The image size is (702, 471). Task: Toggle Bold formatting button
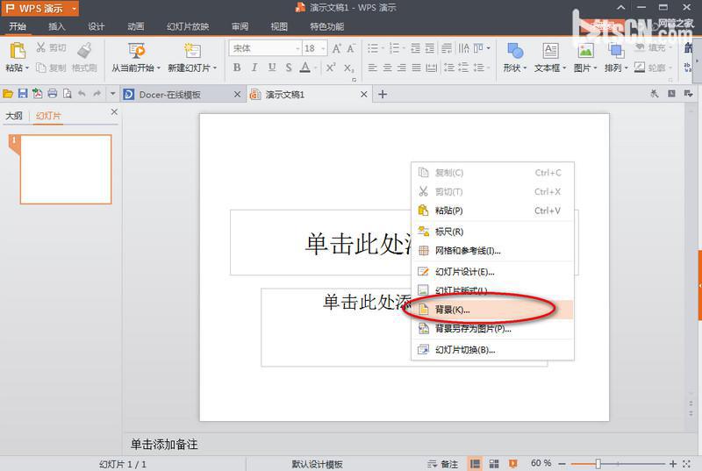click(237, 68)
